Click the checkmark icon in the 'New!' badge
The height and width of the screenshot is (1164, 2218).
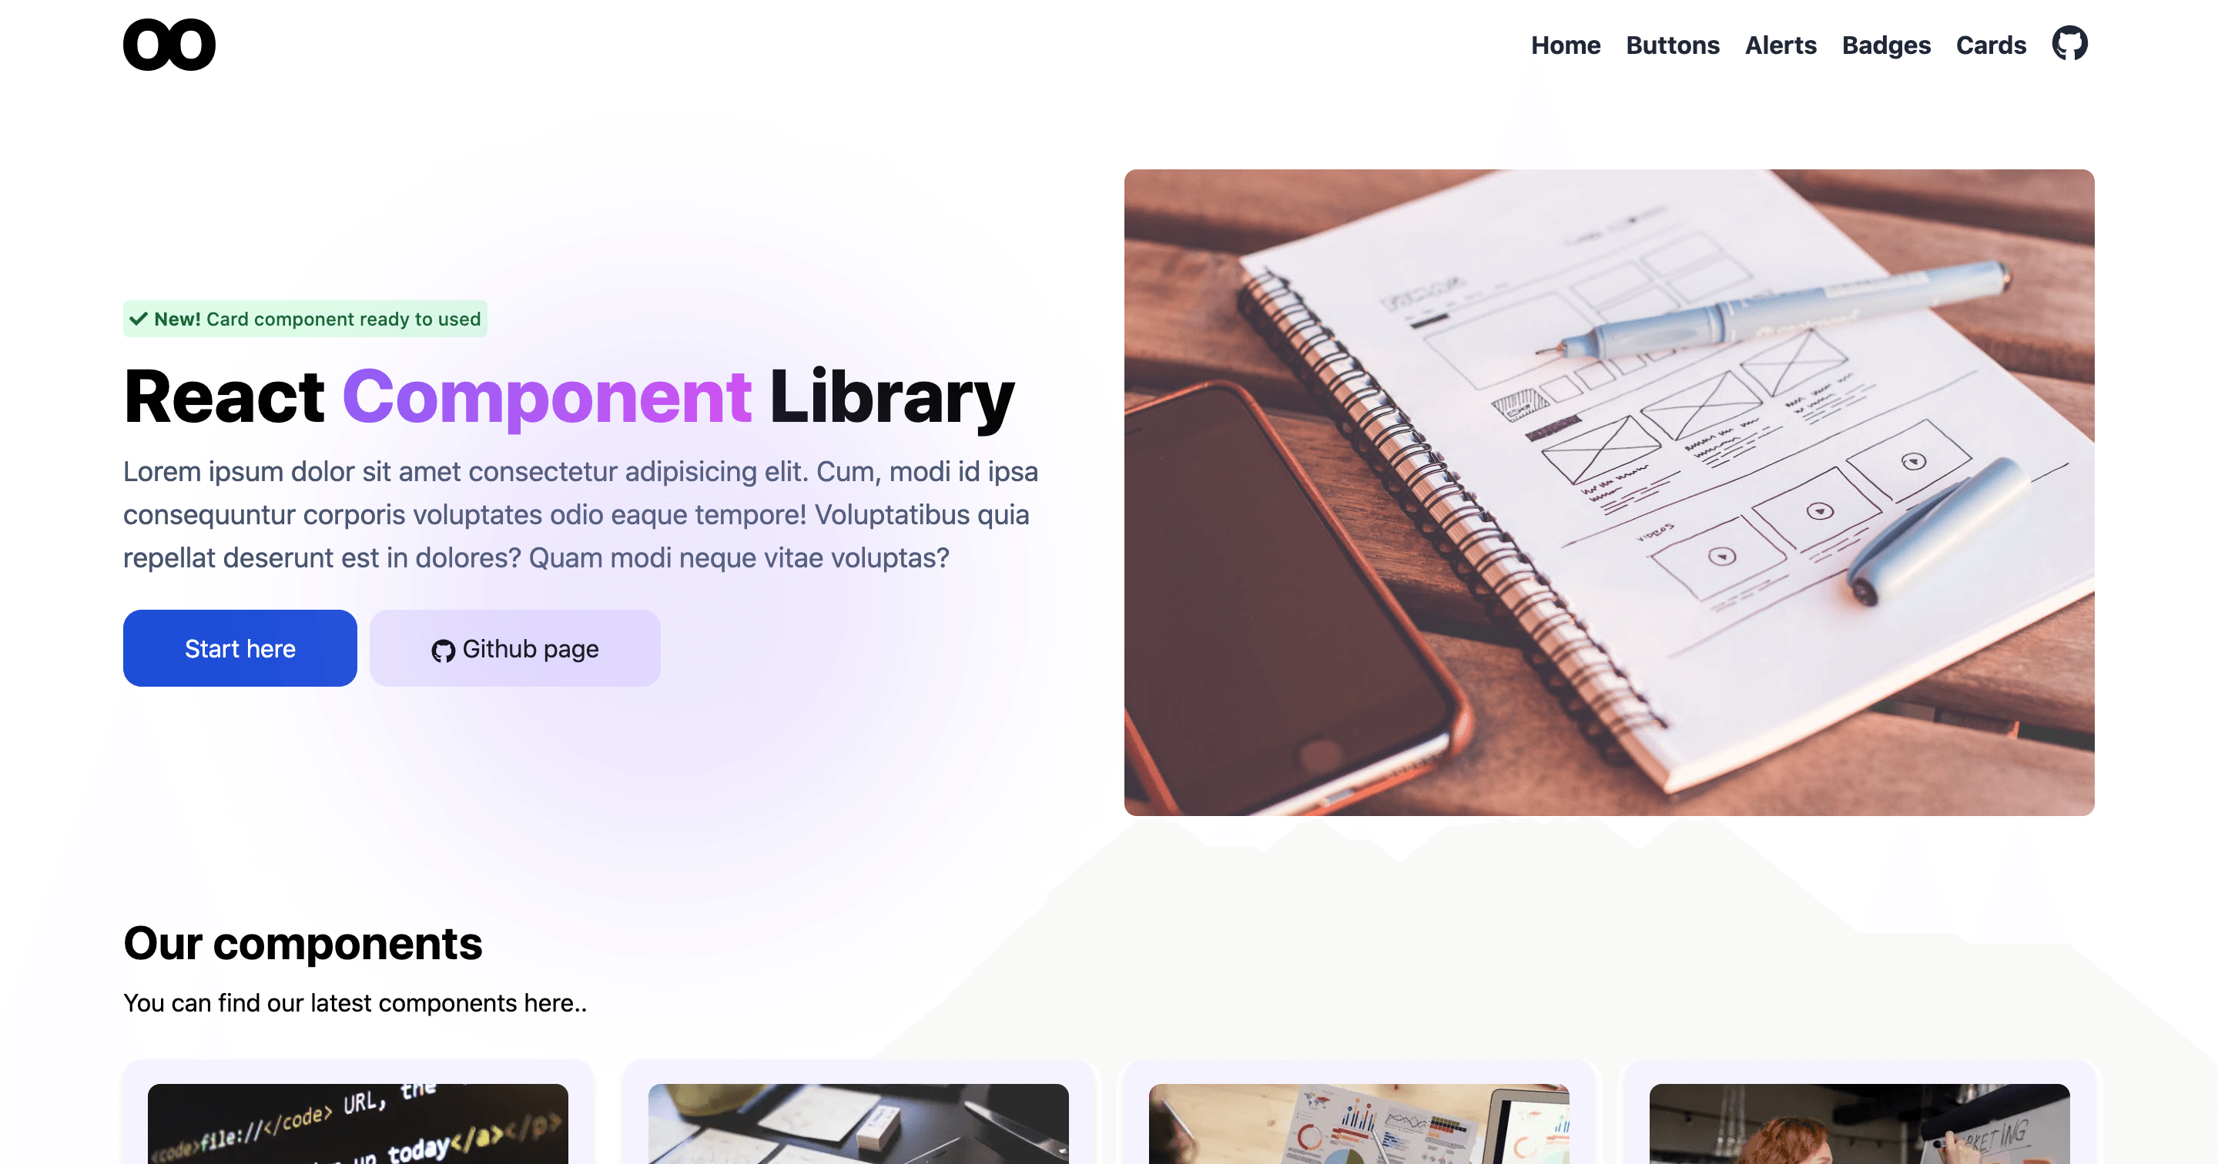coord(139,318)
